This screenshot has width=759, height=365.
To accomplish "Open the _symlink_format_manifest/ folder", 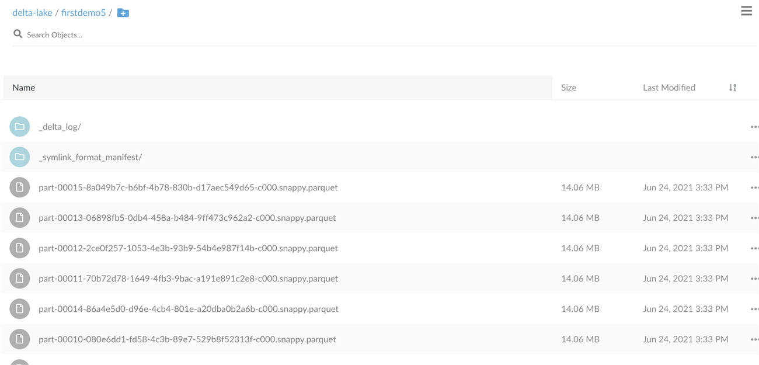I will [90, 157].
